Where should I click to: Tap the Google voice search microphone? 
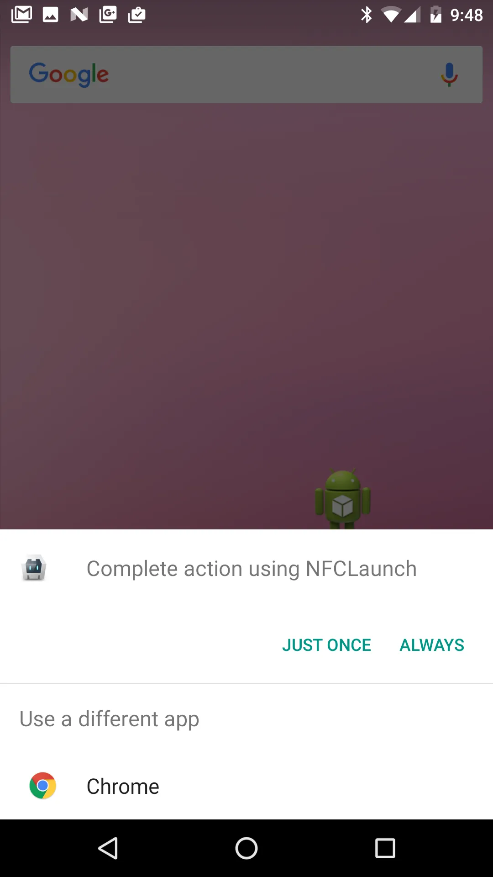point(449,74)
